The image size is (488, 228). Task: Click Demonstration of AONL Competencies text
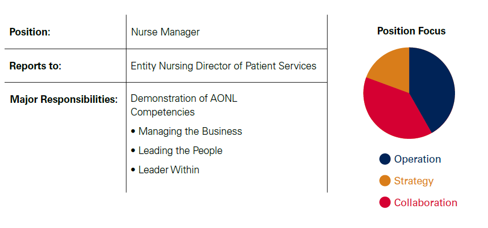(184, 105)
